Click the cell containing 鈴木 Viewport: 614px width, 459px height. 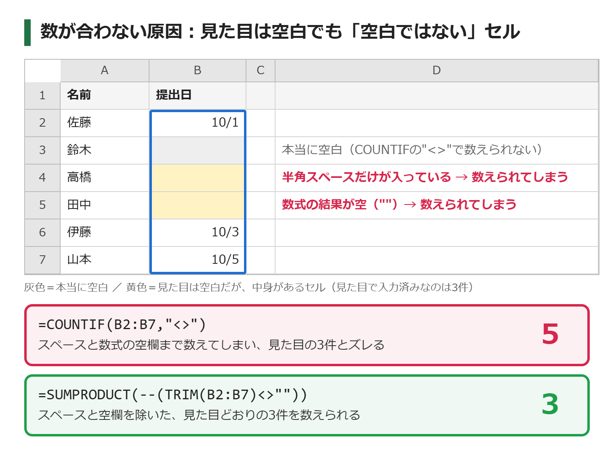click(x=105, y=150)
